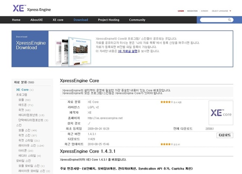Viewport: 242px width, 174px height.
Task: Select the XE Core (1) category
Action: pyautogui.click(x=25, y=90)
